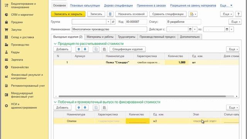Open Кадры person icon
Screen dimensions: 247x139
(6, 52)
